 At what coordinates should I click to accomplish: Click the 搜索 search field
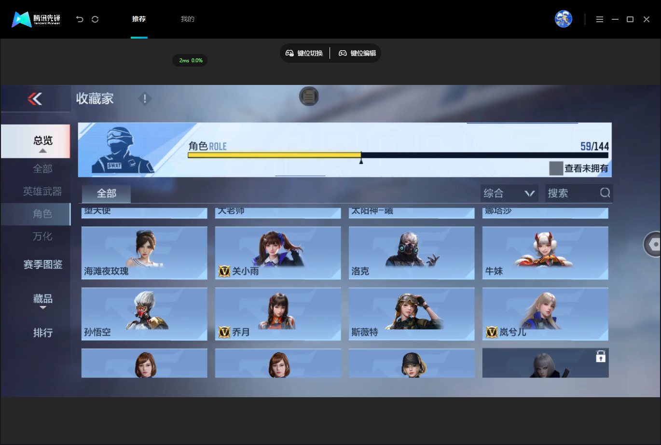579,193
